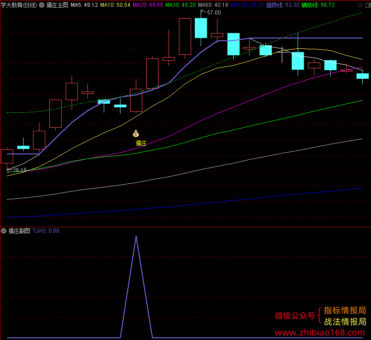Click the MA30: 45.20 value
371x340 pixels.
(181, 5)
